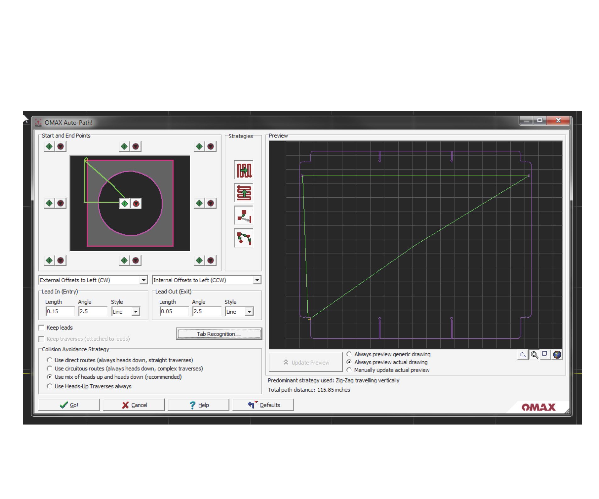Set the red end point at bottom-right corner

coord(210,260)
